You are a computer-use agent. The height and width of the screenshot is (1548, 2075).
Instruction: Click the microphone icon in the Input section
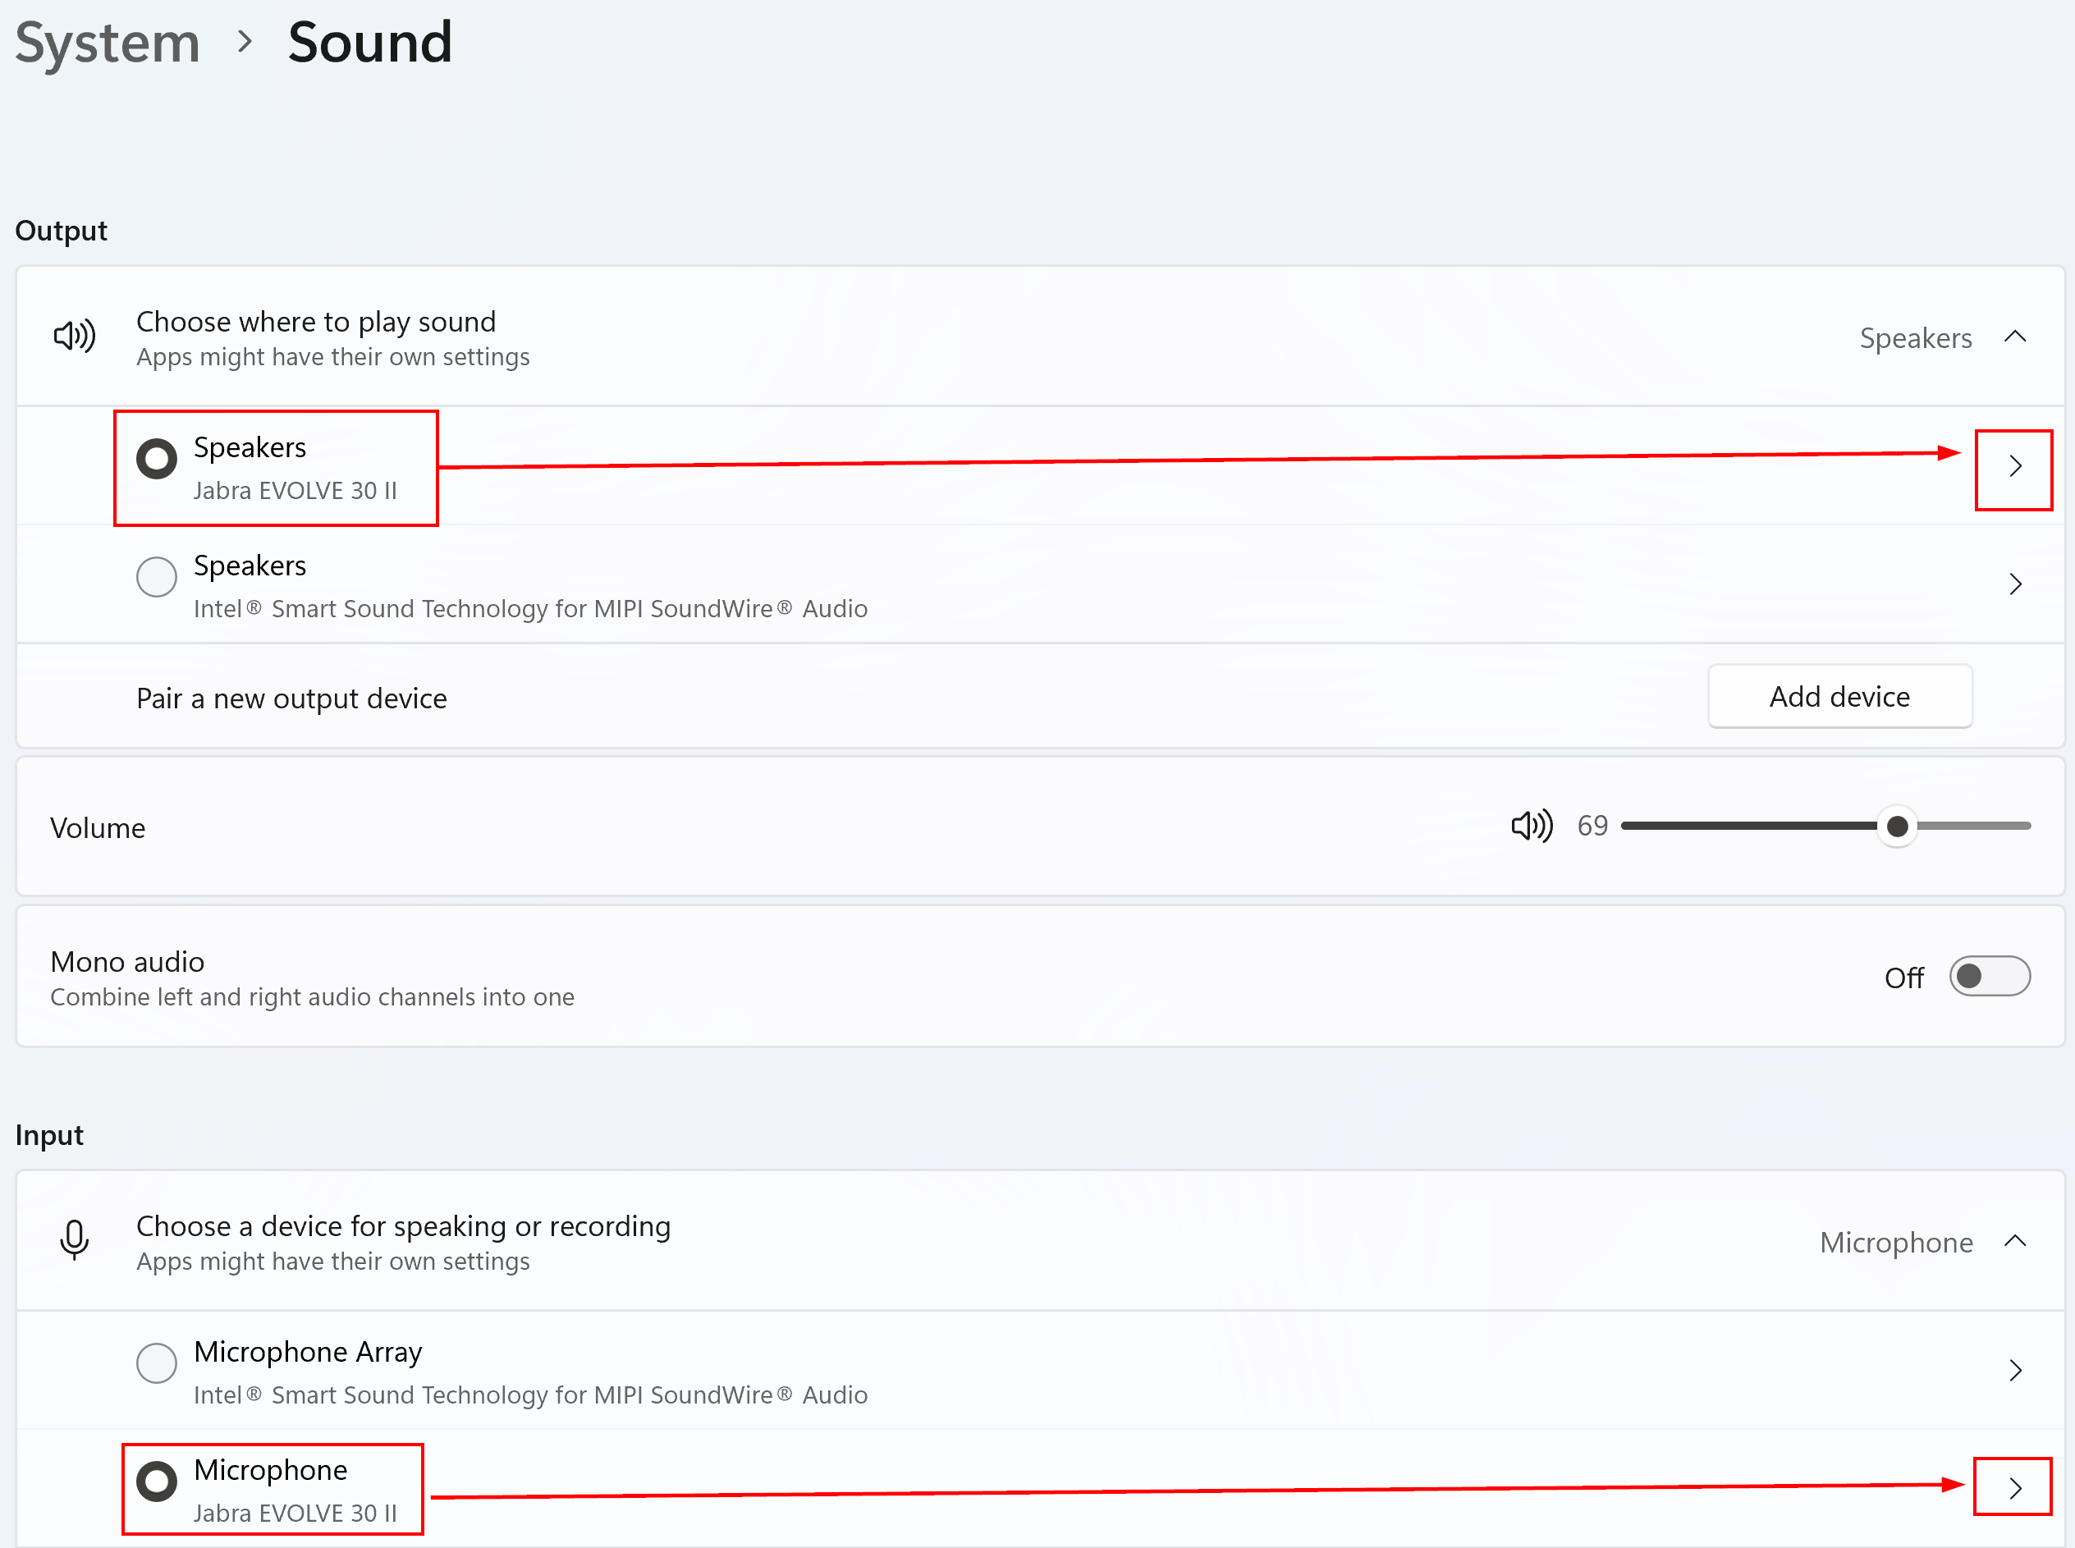click(74, 1239)
